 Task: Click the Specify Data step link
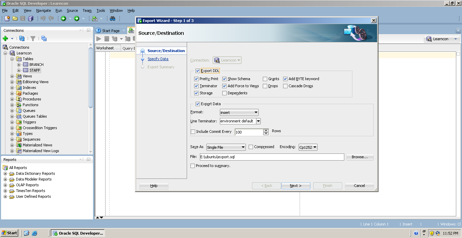pos(158,59)
